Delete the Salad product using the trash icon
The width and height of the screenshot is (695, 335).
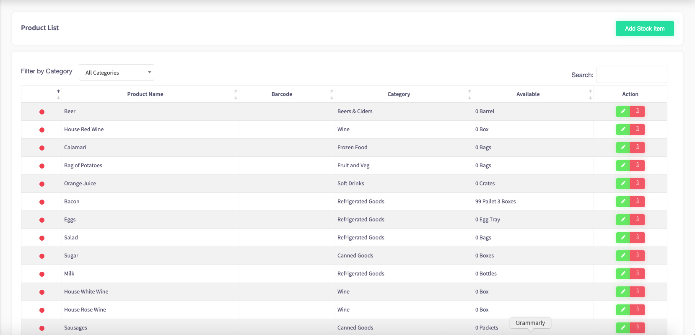(x=637, y=237)
